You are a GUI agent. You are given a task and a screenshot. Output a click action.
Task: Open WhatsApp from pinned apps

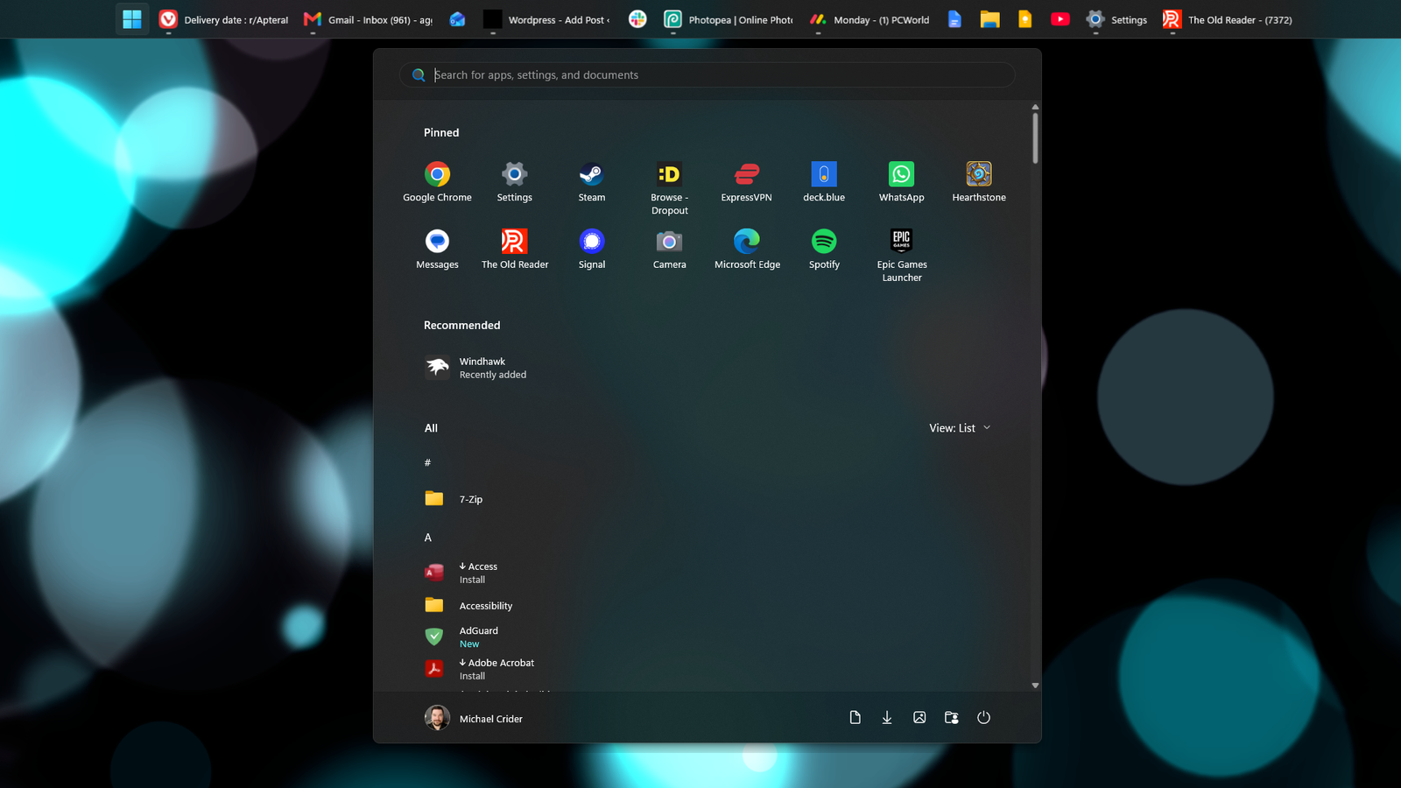[x=902, y=182]
